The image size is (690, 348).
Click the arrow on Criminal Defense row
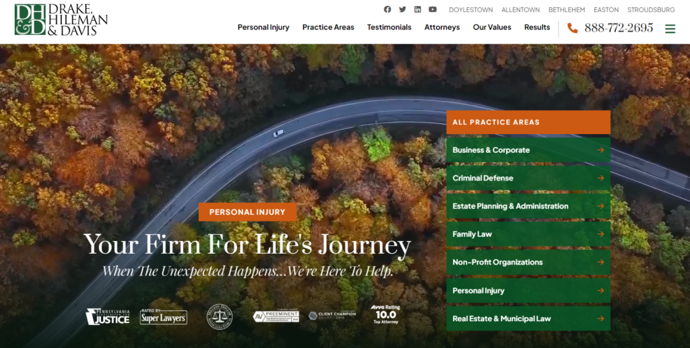pyautogui.click(x=600, y=178)
